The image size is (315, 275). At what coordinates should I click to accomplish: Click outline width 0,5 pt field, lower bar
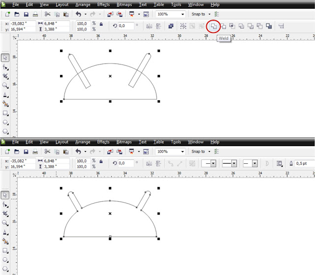point(304,163)
